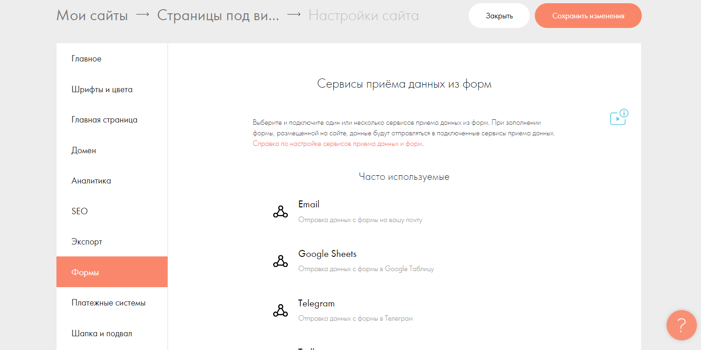Click the Google Sheets service icon
This screenshot has height=350, width=701.
pyautogui.click(x=280, y=261)
